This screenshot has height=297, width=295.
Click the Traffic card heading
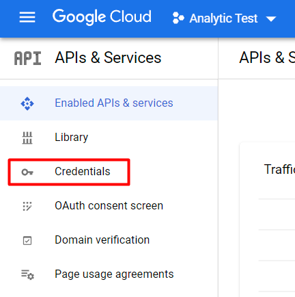(x=279, y=169)
